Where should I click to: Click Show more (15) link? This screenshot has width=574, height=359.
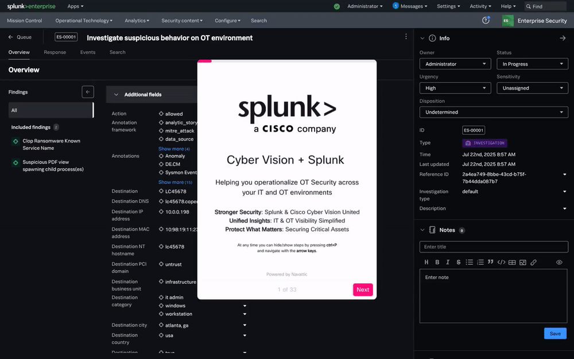(x=175, y=182)
